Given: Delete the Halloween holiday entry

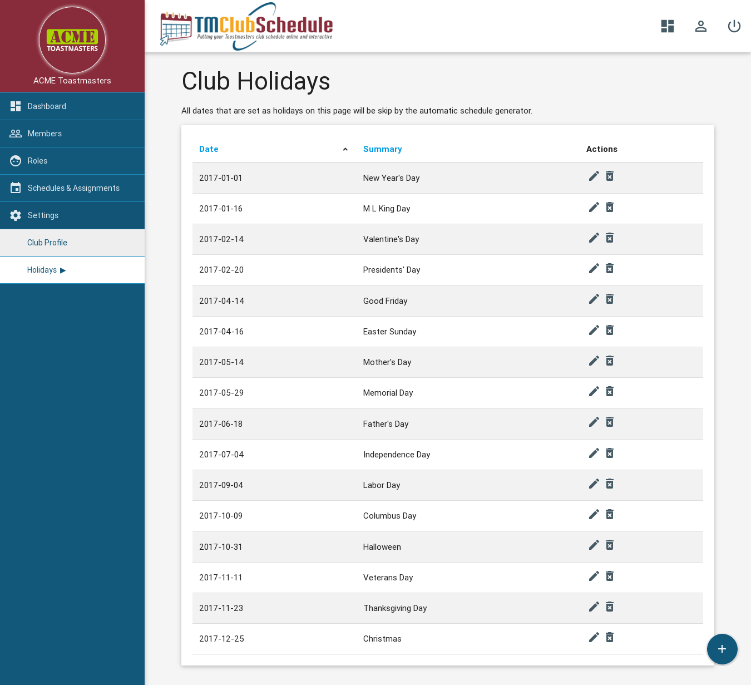Looking at the screenshot, I should 609,545.
